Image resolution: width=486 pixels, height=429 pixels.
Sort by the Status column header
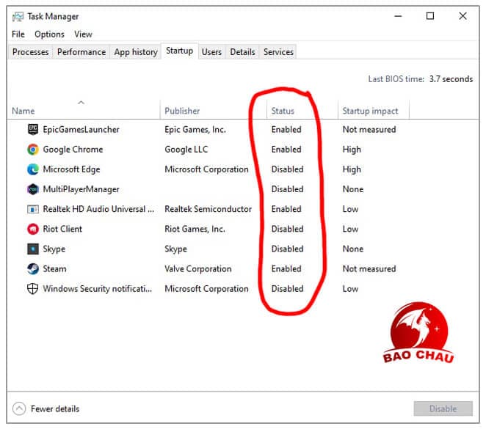(302, 110)
